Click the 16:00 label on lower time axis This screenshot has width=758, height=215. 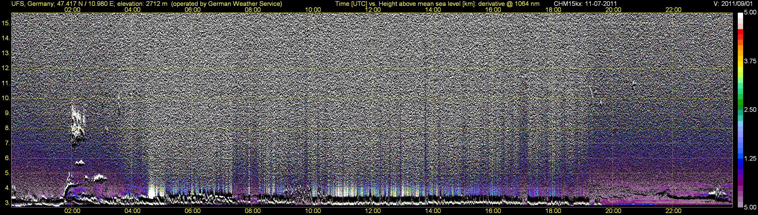point(493,211)
